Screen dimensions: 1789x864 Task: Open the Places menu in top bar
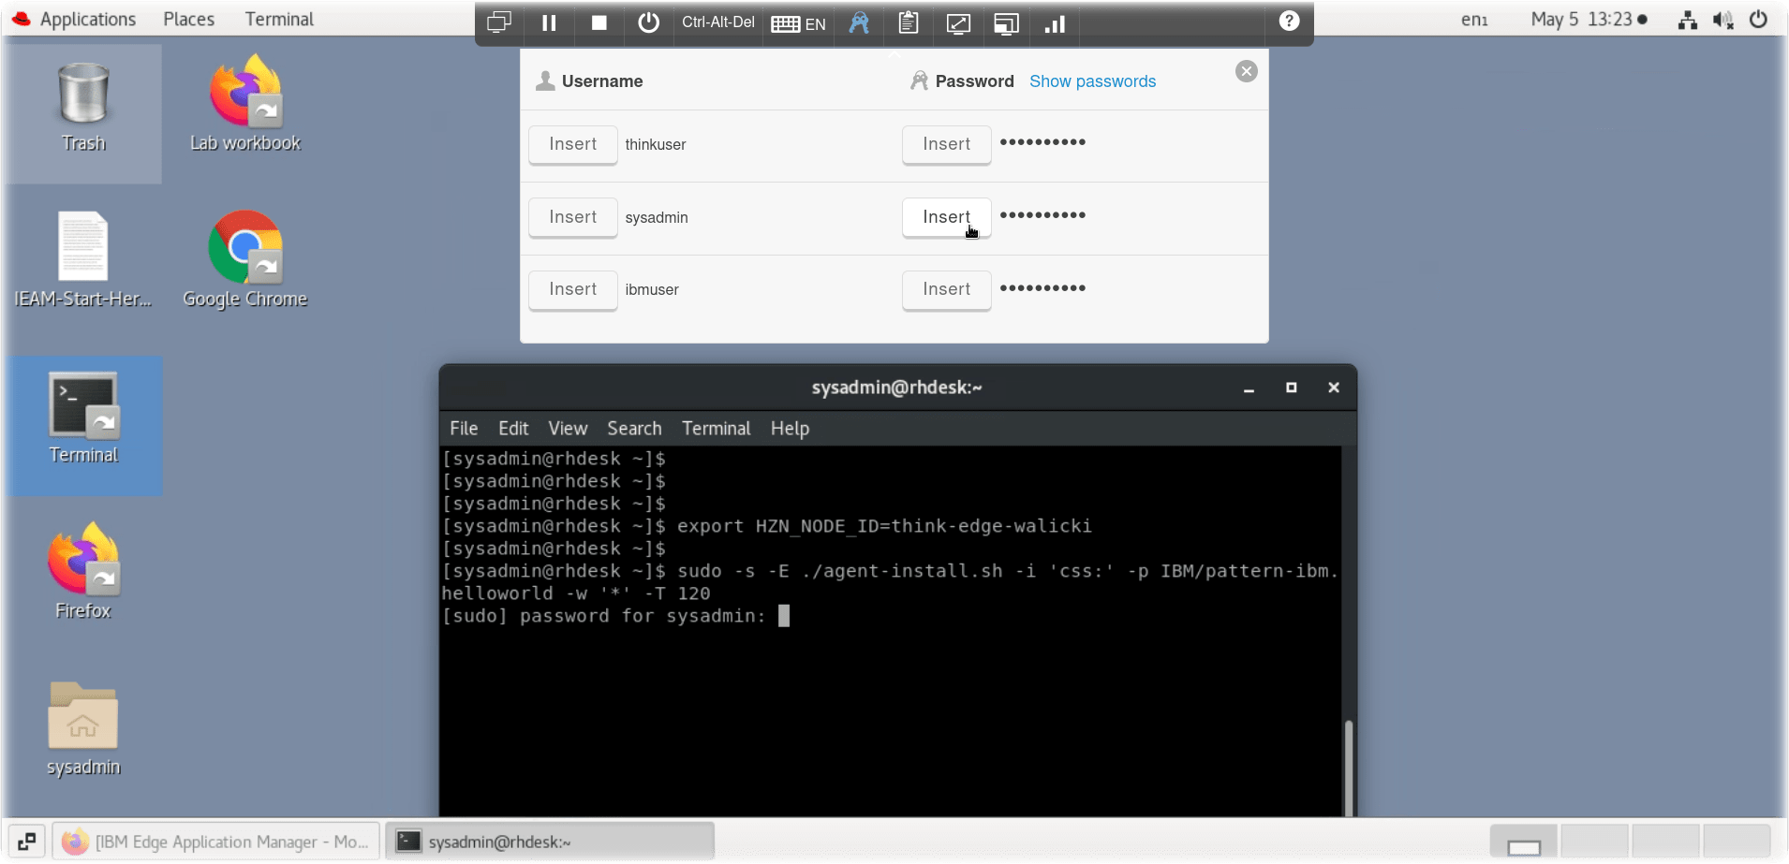(188, 19)
